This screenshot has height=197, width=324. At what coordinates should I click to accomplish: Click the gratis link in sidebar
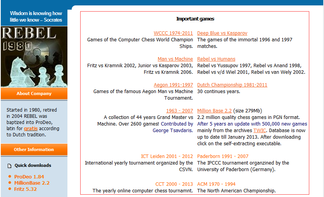click(x=31, y=129)
